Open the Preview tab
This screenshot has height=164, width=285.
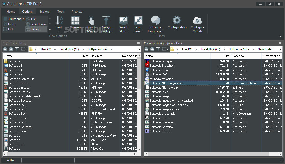77,12
